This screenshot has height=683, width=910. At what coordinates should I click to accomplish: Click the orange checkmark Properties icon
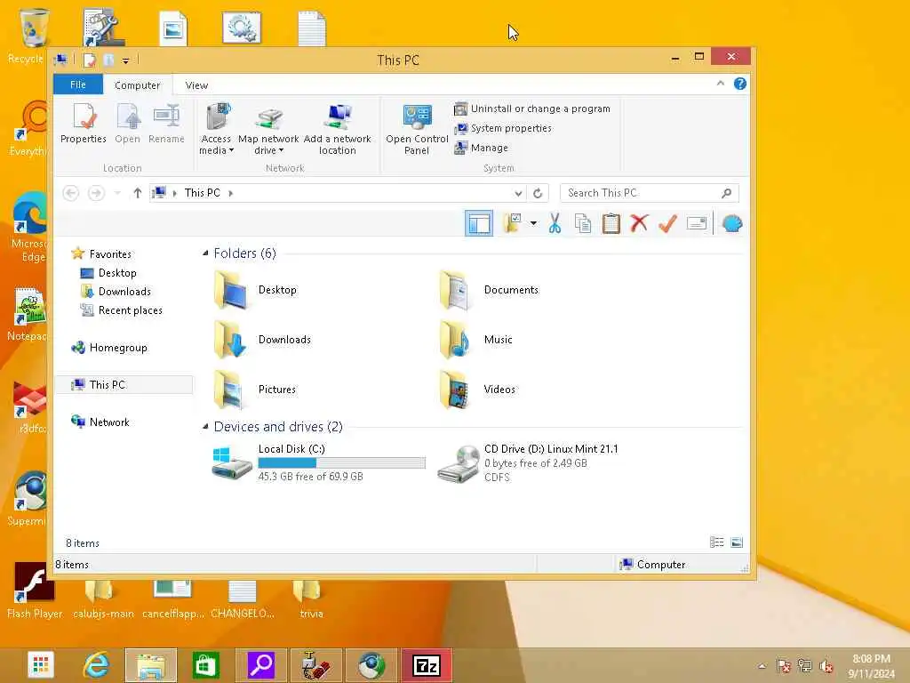[x=668, y=223]
